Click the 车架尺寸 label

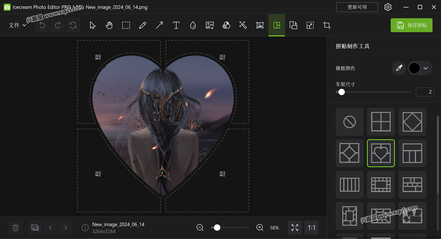pyautogui.click(x=345, y=84)
